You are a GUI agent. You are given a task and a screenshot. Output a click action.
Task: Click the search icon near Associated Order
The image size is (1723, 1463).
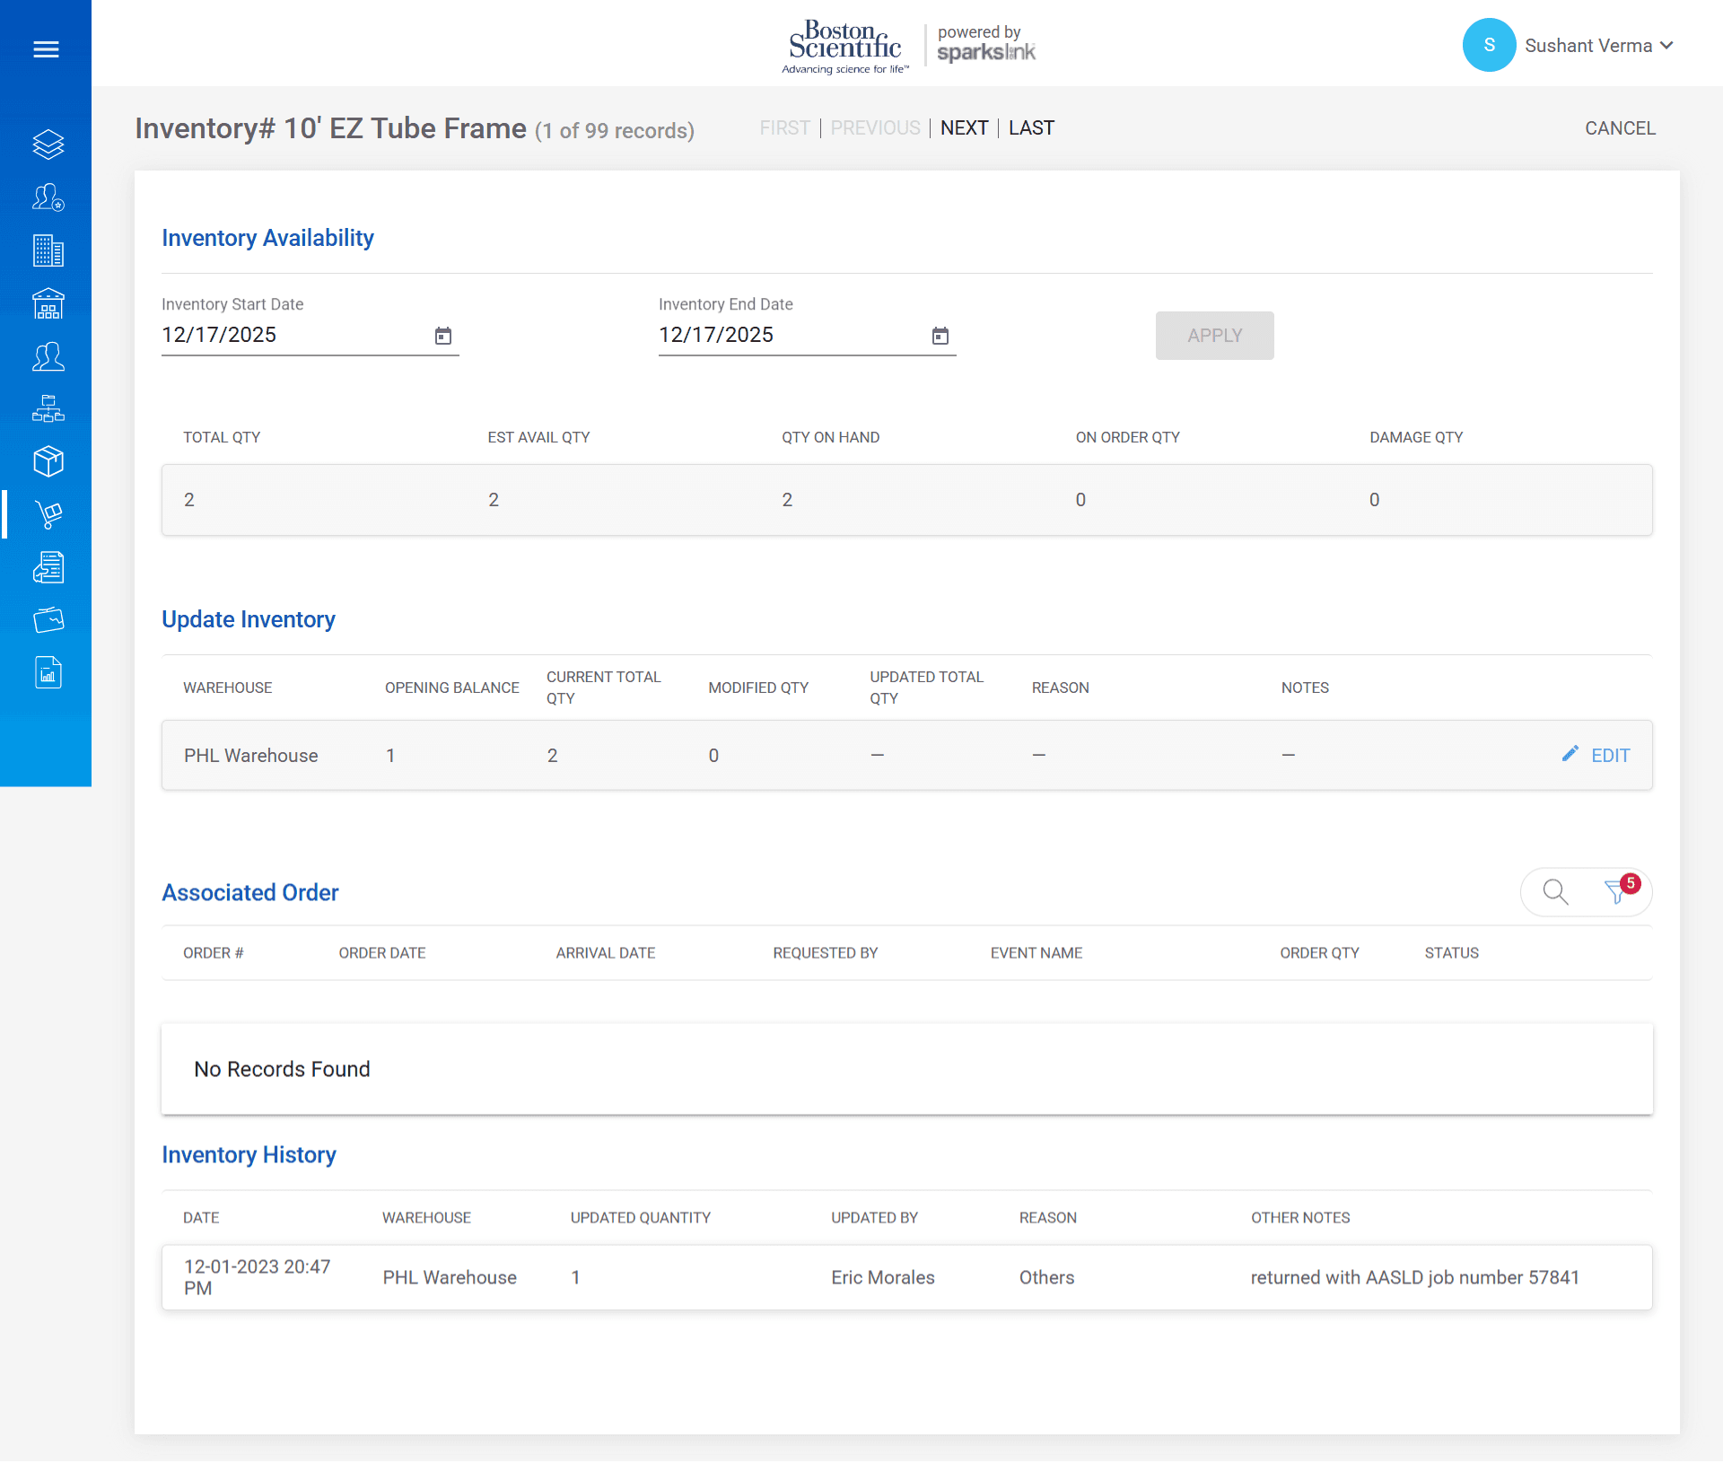click(1554, 891)
